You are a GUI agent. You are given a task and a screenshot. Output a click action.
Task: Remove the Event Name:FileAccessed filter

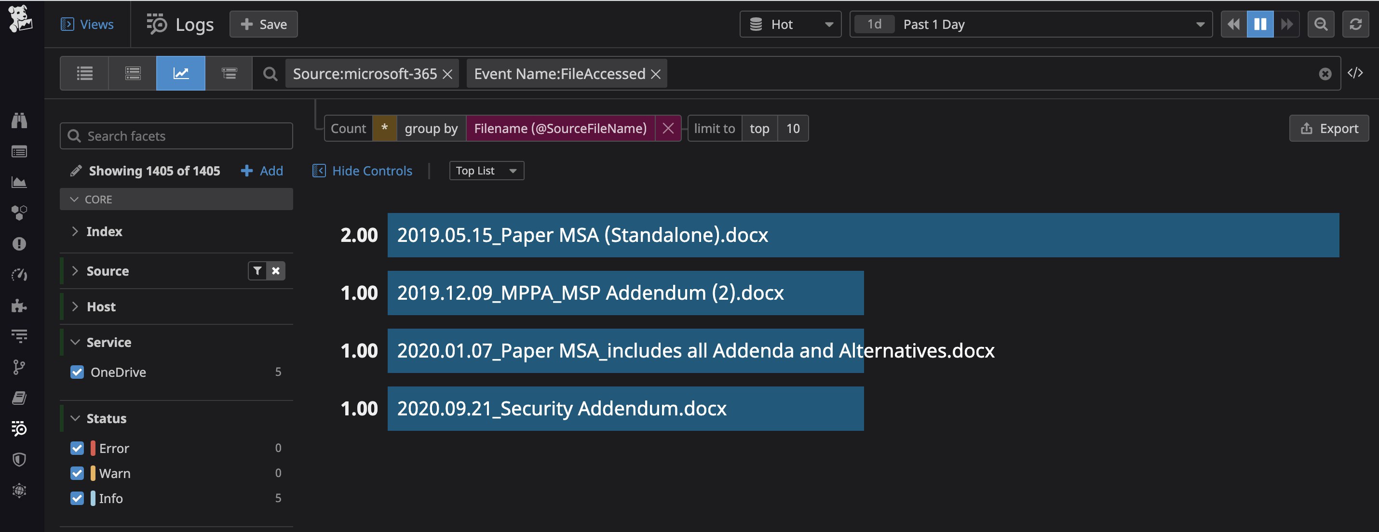pyautogui.click(x=656, y=74)
